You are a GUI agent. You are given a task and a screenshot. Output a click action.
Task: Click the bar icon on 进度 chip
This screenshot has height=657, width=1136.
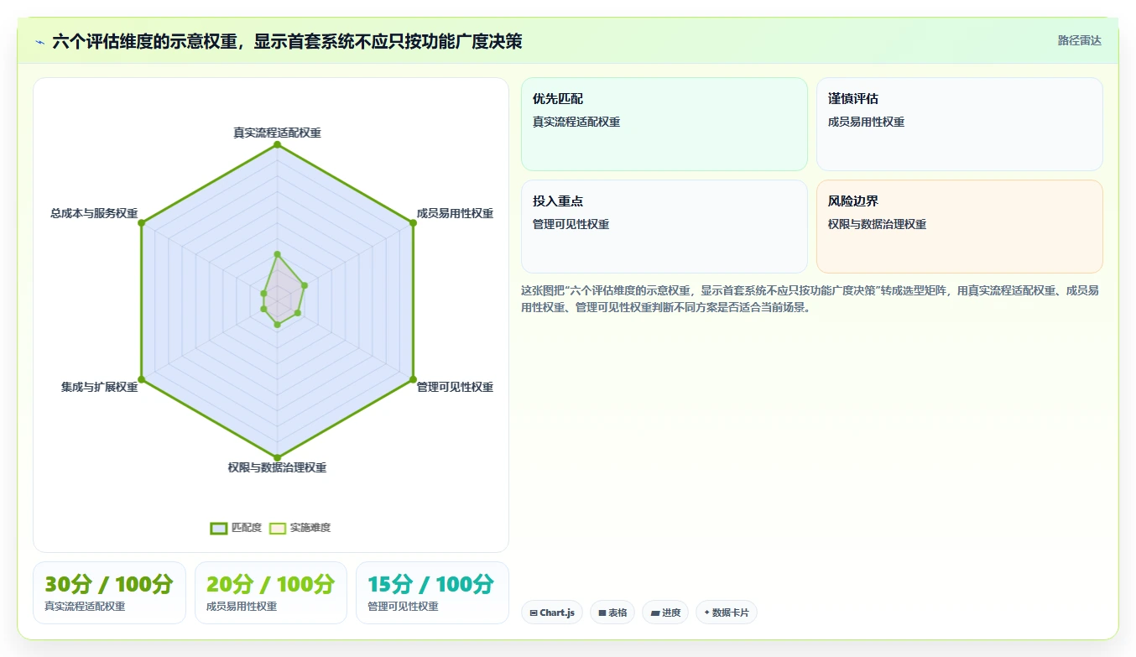tap(654, 613)
